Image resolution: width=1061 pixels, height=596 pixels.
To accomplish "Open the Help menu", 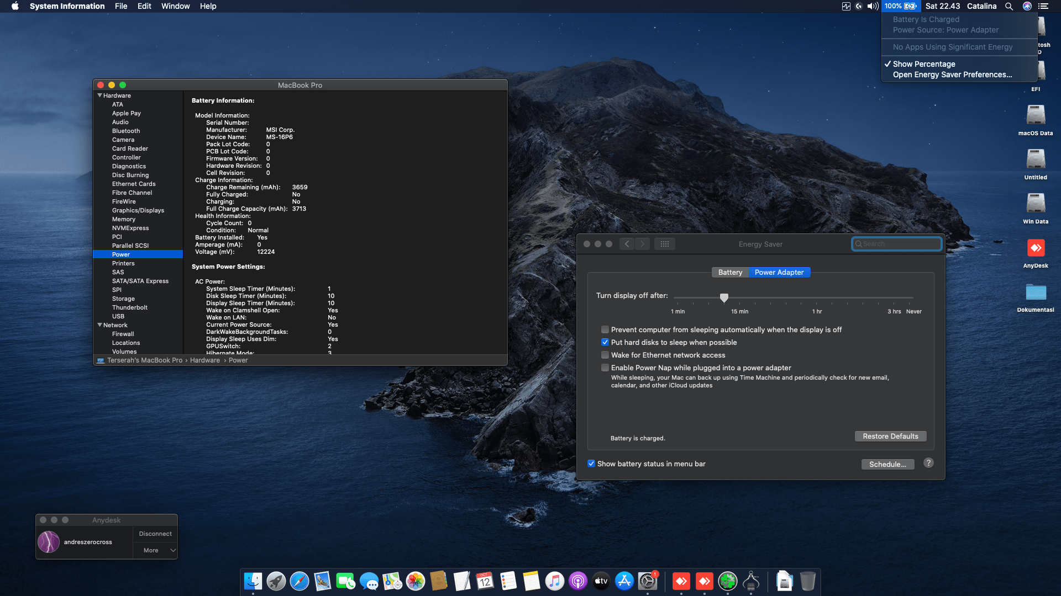I will 208,6.
